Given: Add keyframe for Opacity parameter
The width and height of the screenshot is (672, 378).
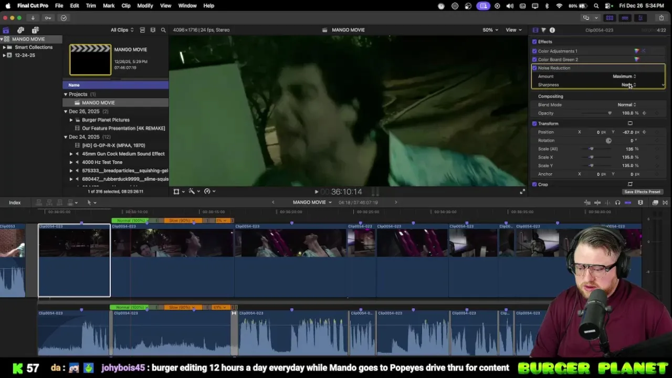Looking at the screenshot, I should (x=644, y=113).
